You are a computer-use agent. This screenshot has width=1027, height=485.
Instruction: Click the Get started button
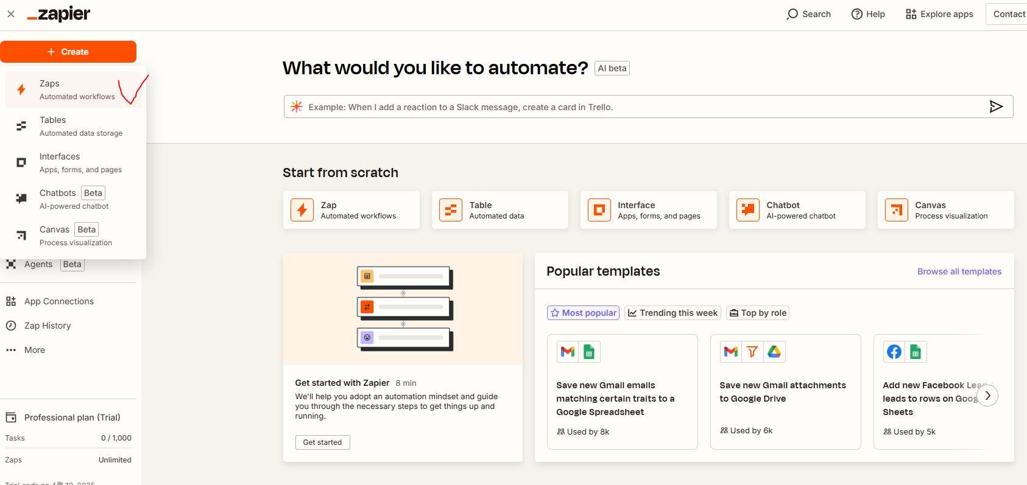322,442
